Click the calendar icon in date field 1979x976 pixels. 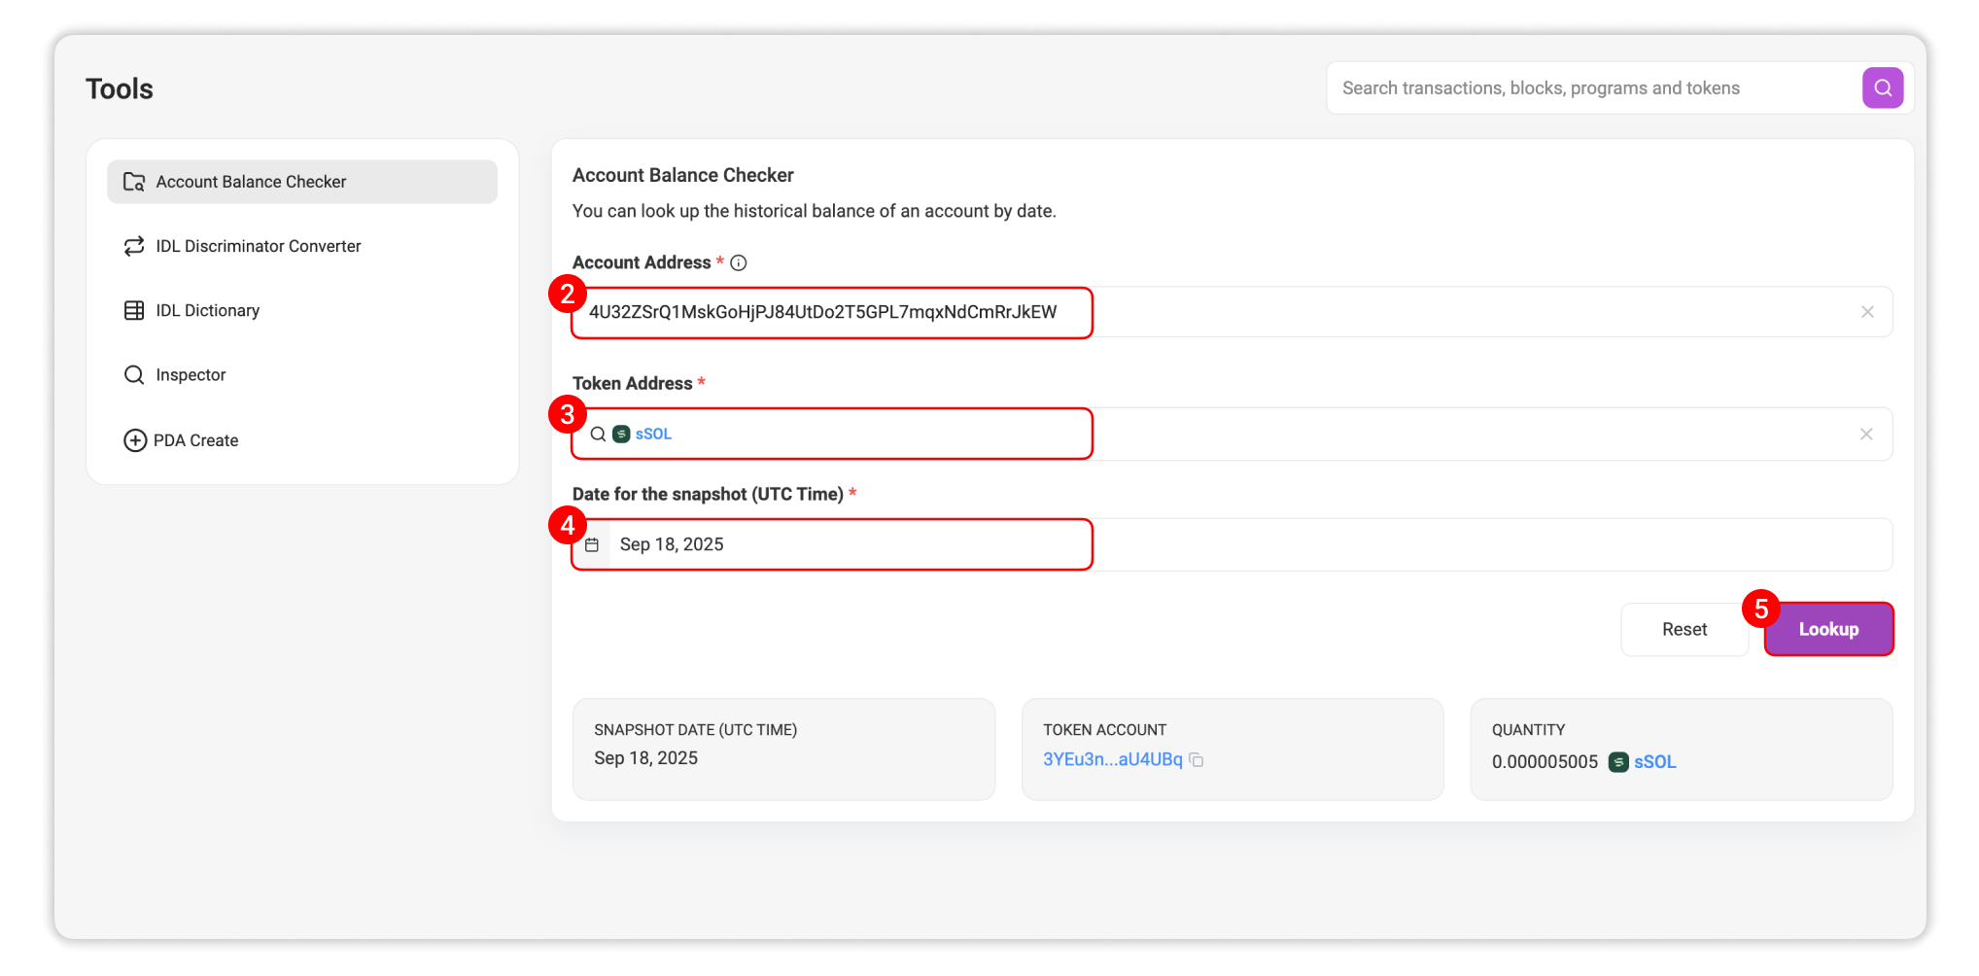[x=592, y=545]
